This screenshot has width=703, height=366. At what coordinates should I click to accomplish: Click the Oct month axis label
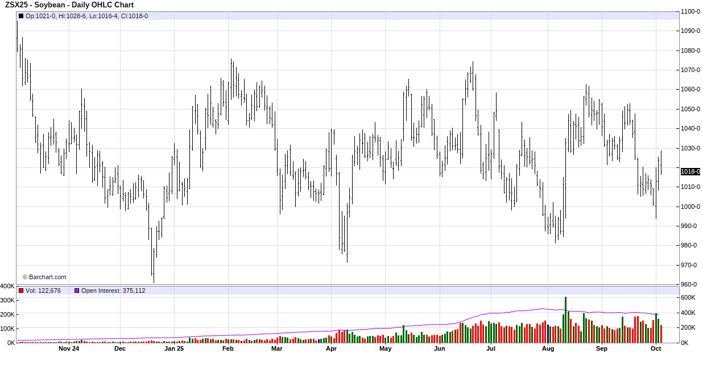click(655, 349)
